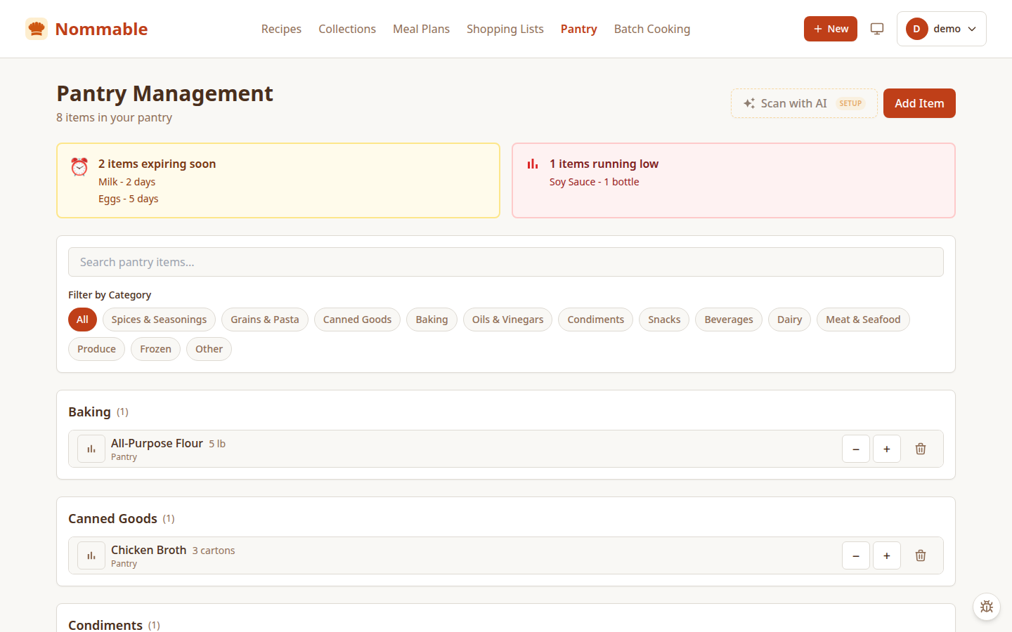This screenshot has height=632, width=1012.
Task: Filter by Snacks
Action: pos(664,320)
